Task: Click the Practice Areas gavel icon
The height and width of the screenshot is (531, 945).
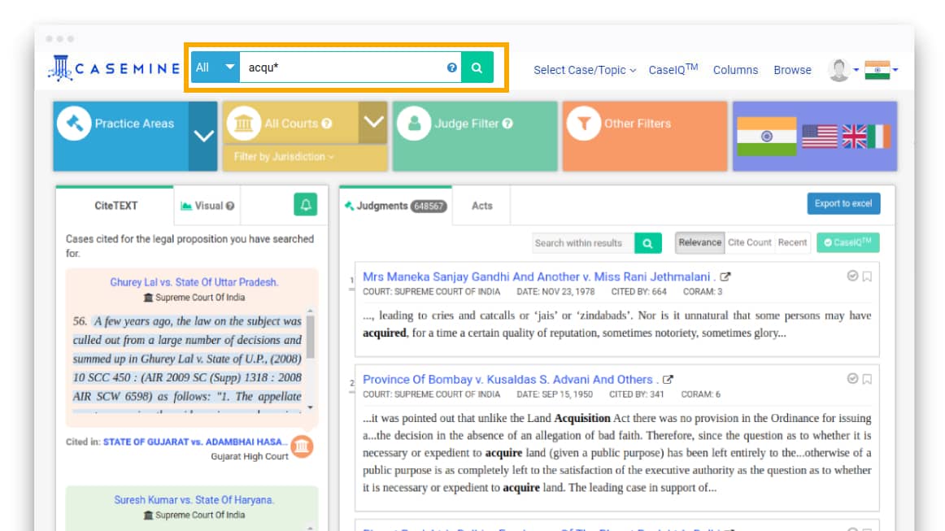Action: pos(74,123)
